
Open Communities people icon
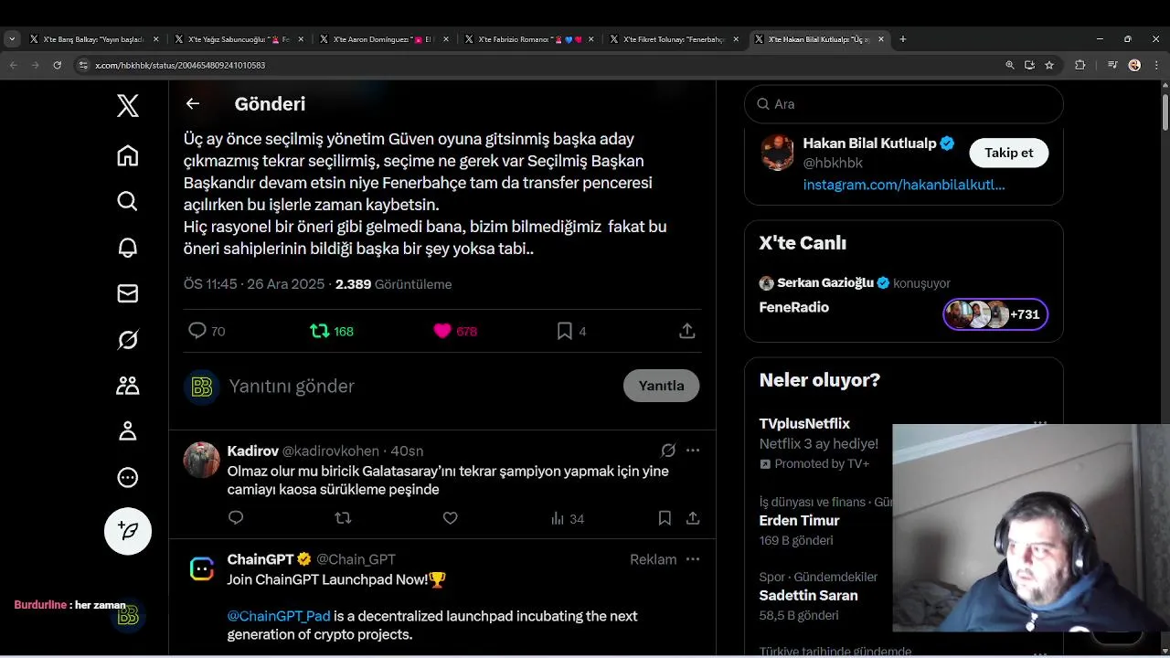pos(128,386)
